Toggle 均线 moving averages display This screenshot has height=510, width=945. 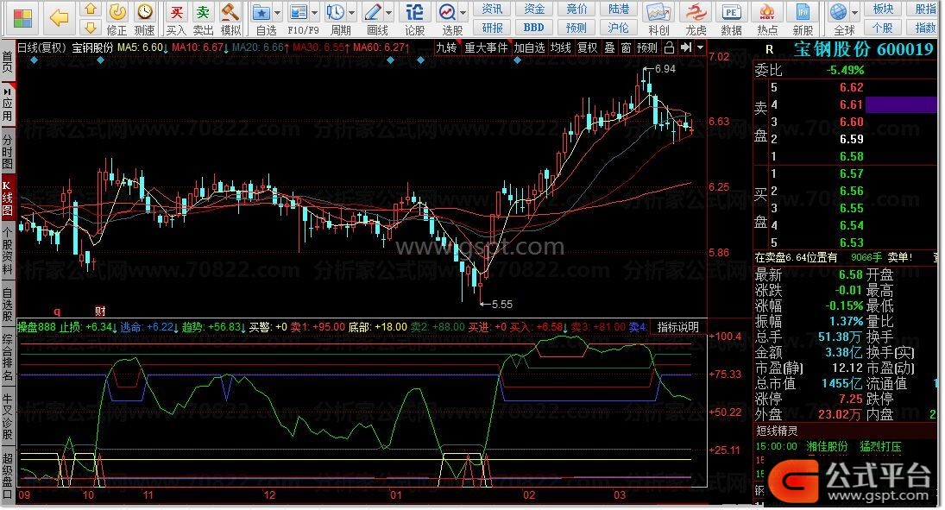560,47
